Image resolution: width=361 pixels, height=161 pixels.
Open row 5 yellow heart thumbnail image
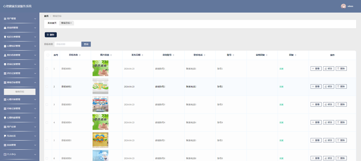[101, 140]
